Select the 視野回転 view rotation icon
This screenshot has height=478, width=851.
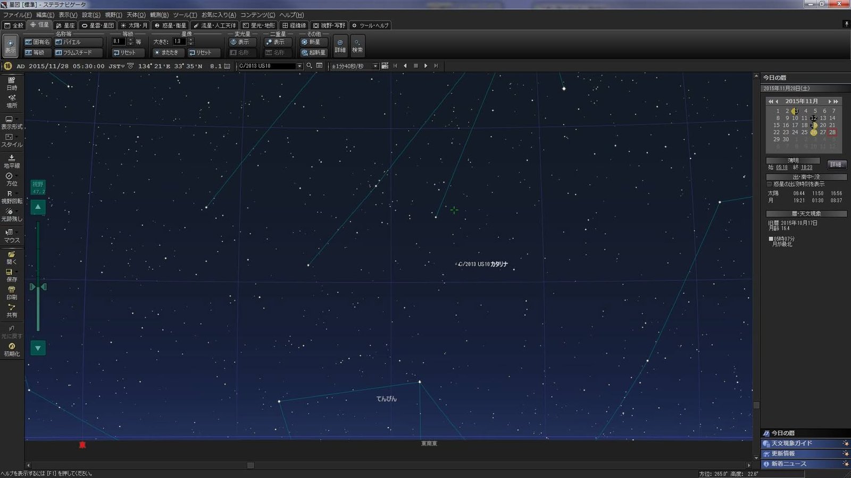[12, 197]
